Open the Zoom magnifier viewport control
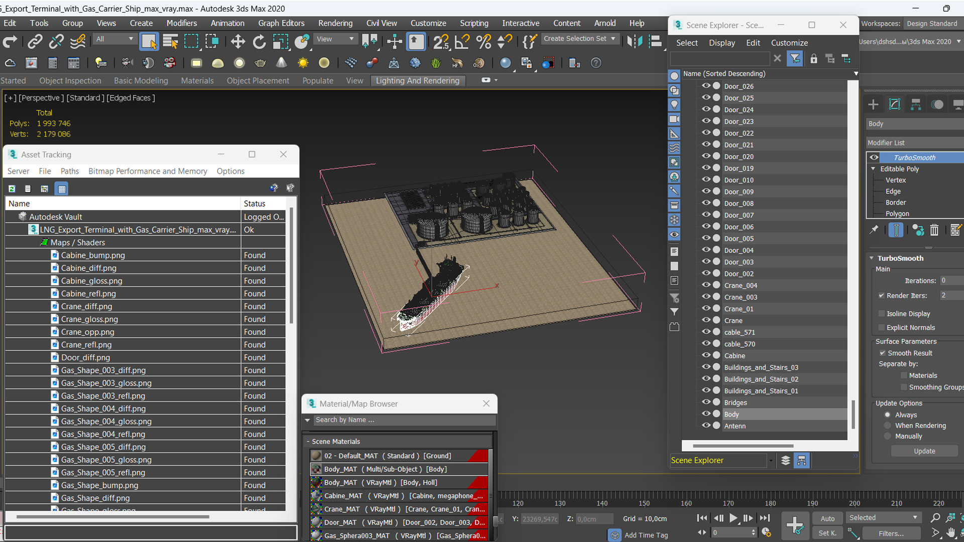The image size is (964, 542). (x=935, y=518)
